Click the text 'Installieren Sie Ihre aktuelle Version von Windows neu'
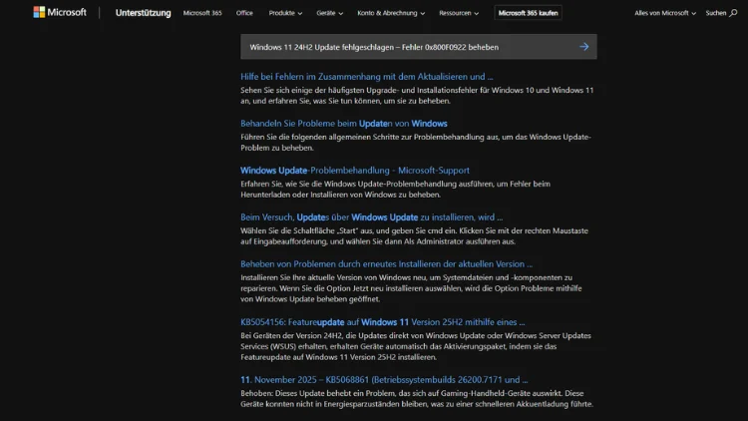Screen dimensions: 748x421 pos(340,277)
